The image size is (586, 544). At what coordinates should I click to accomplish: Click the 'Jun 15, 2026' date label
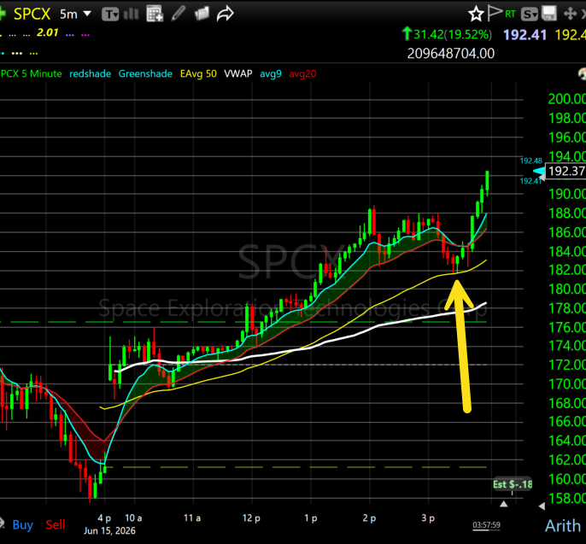point(109,531)
